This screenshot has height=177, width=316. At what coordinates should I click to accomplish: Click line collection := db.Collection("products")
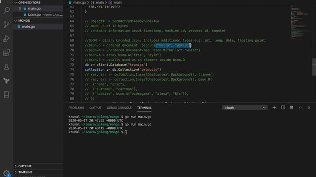tap(123, 70)
